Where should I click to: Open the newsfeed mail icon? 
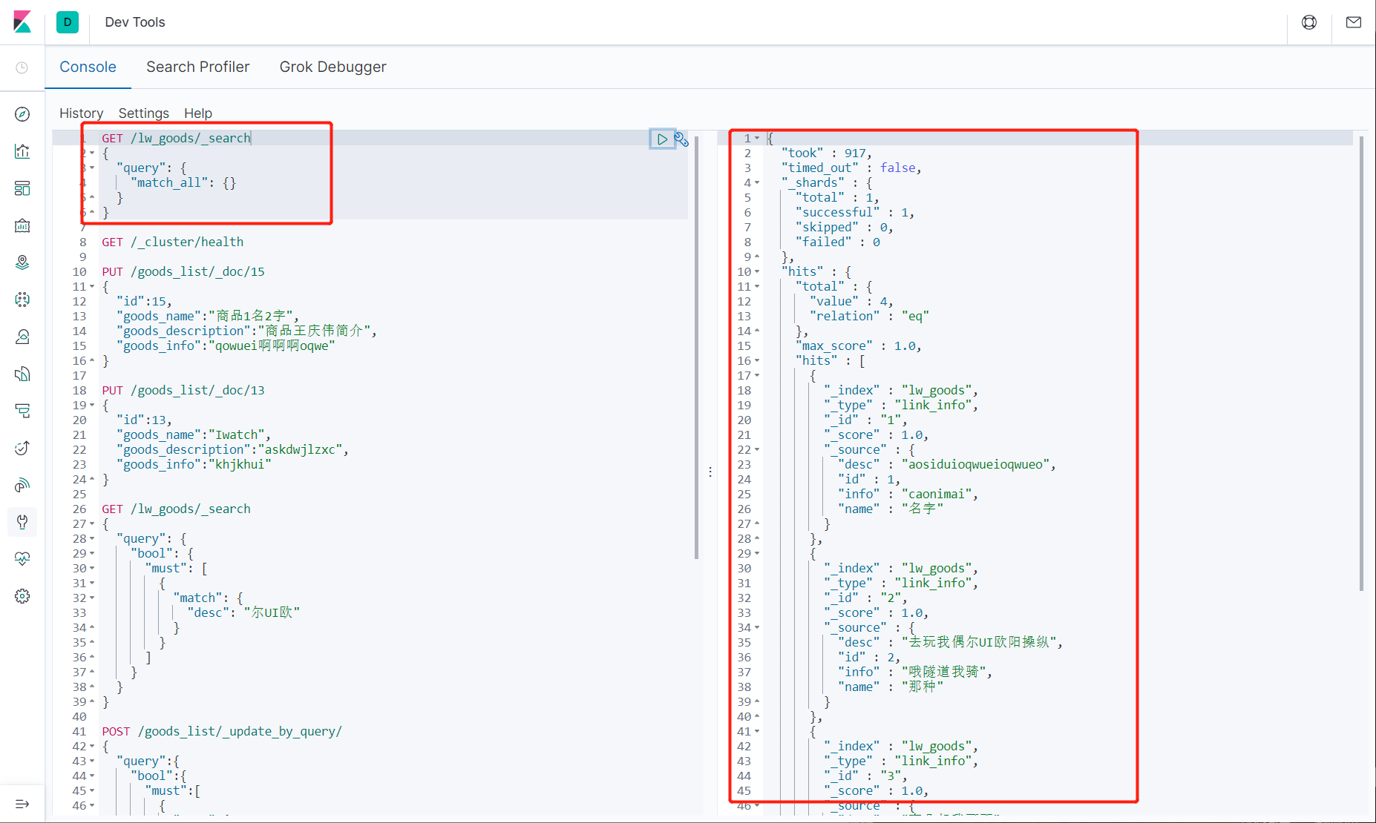pos(1354,22)
